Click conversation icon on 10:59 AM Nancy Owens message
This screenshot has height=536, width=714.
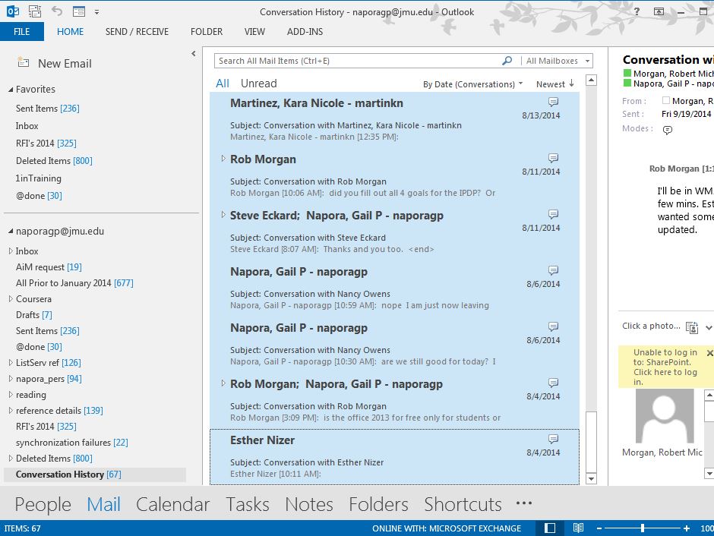click(x=553, y=270)
